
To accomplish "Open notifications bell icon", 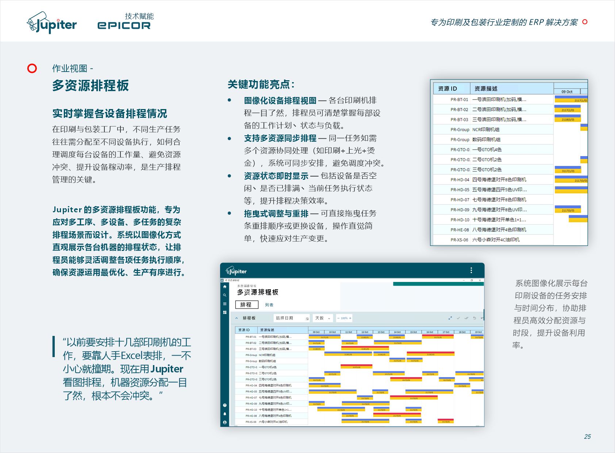I will [x=225, y=414].
